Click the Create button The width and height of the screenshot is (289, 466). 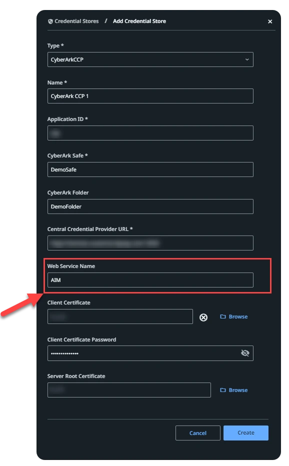(246, 432)
